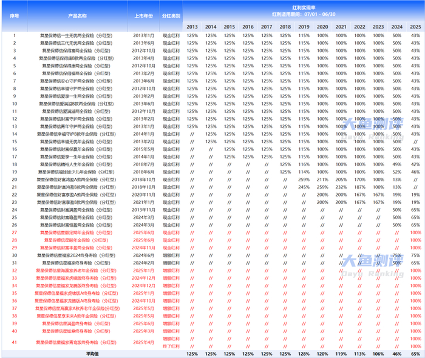Select the '2025' year column header
The image size is (425, 358).
(x=415, y=27)
